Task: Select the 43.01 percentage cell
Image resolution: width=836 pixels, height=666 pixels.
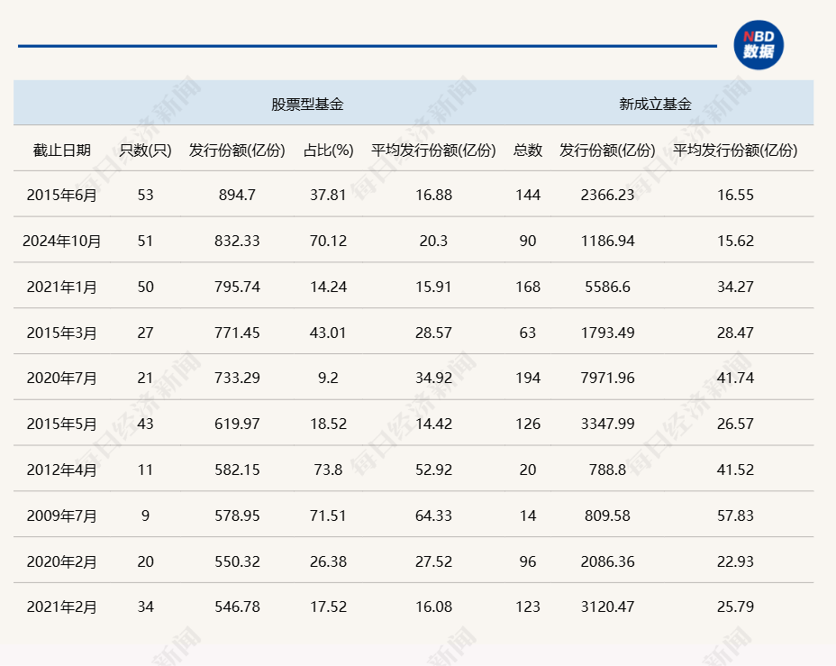Action: coord(329,333)
